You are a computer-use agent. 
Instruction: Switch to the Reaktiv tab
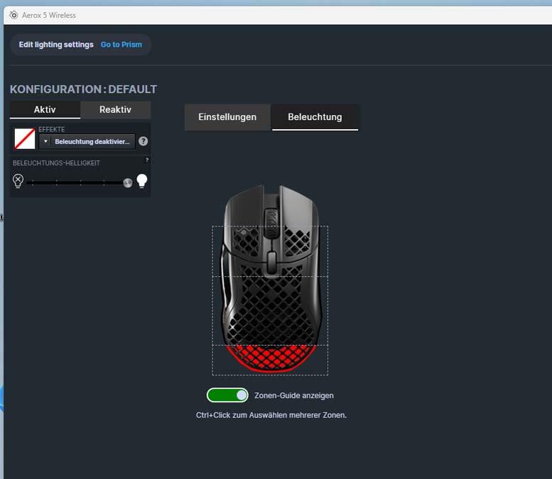(x=116, y=110)
